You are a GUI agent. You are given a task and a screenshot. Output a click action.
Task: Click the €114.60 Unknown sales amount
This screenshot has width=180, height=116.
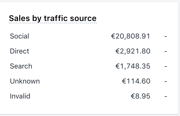pos(136,81)
